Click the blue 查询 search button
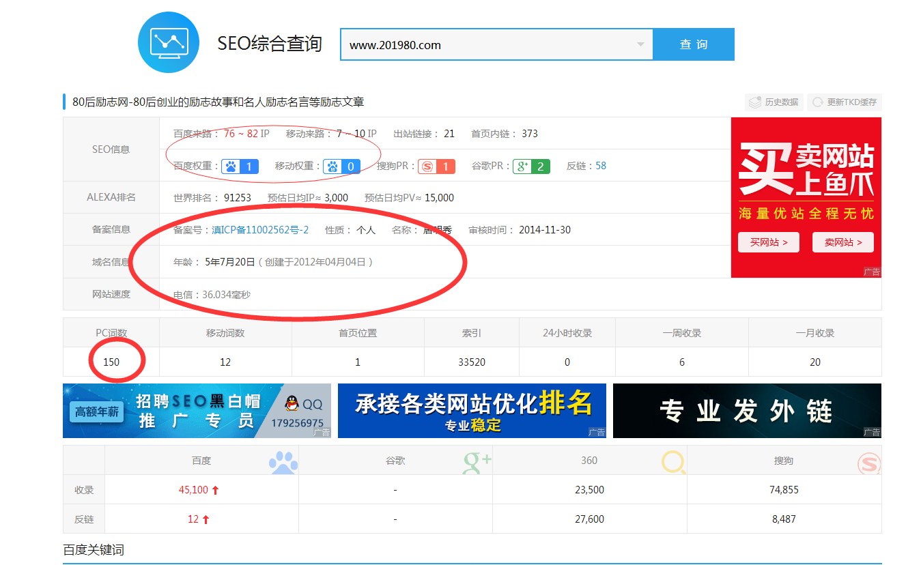The image size is (921, 565). [x=694, y=44]
